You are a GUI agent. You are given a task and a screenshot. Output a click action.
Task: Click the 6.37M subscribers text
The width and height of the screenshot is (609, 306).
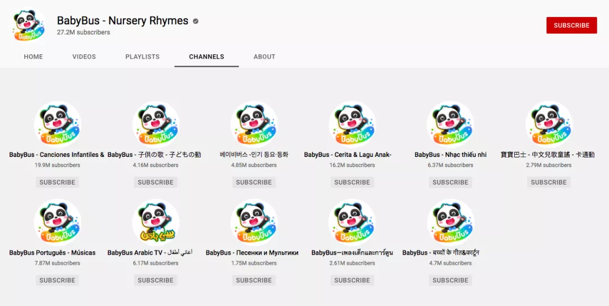tap(451, 165)
